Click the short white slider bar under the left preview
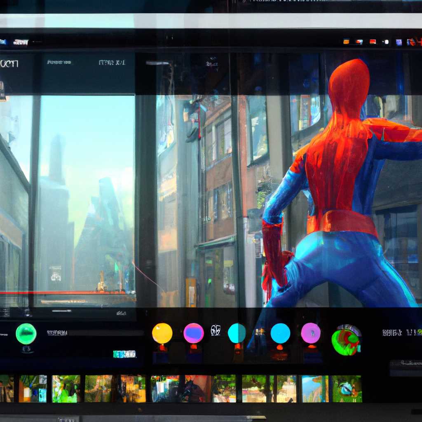Image resolution: width=422 pixels, height=422 pixels. pyautogui.click(x=62, y=311)
